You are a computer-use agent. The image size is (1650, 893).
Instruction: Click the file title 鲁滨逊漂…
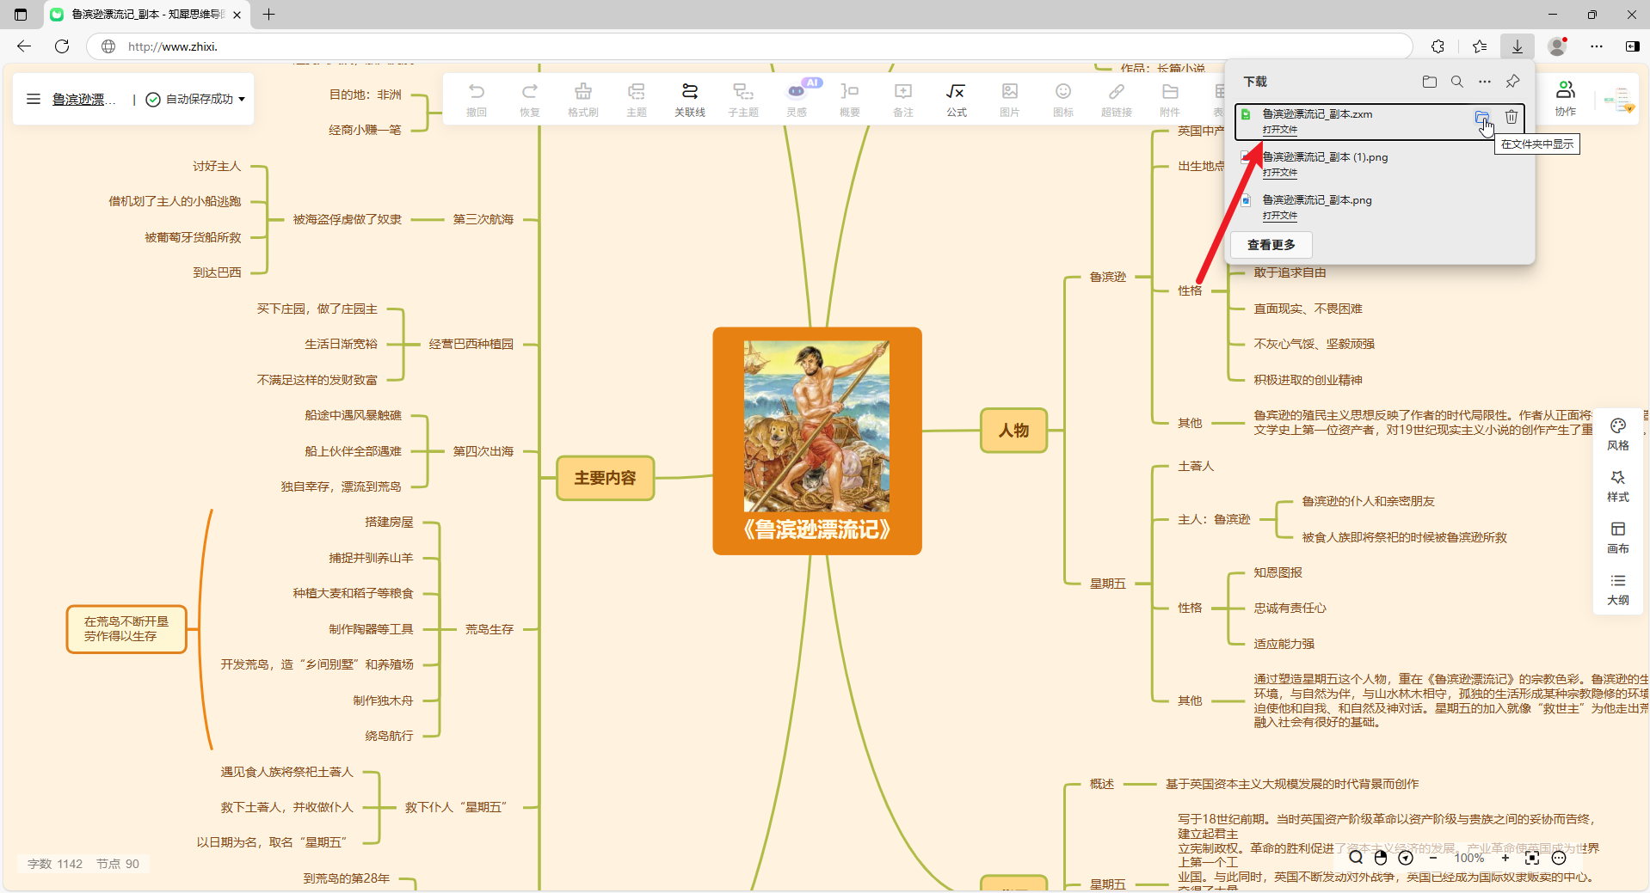(84, 99)
